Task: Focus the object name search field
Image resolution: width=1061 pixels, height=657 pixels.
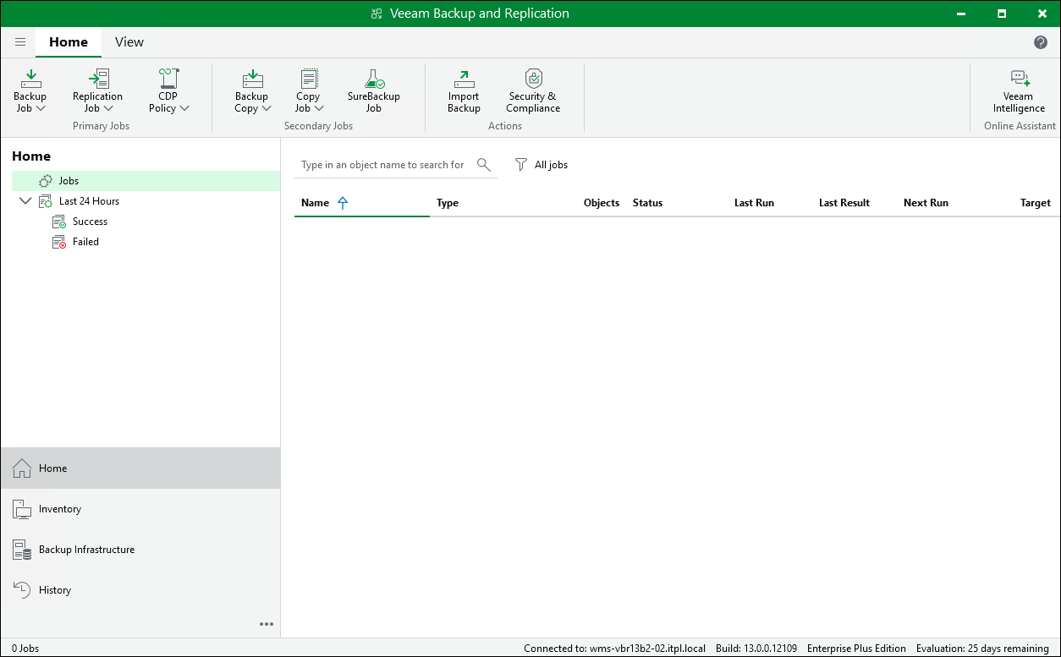Action: pos(383,165)
